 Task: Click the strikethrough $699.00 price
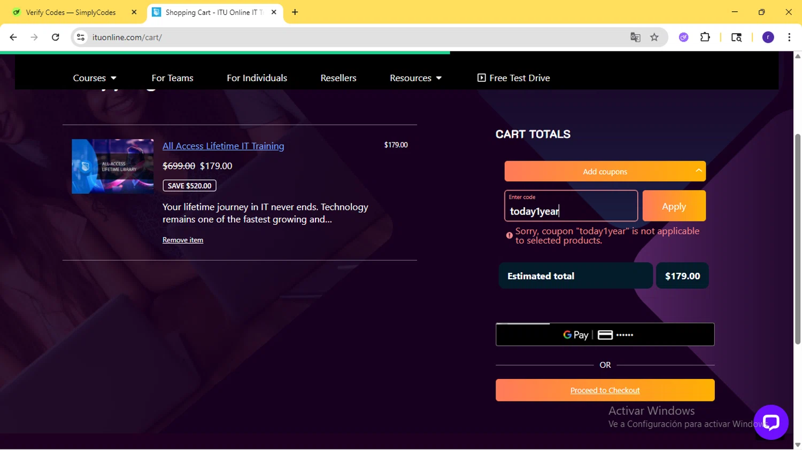click(179, 166)
